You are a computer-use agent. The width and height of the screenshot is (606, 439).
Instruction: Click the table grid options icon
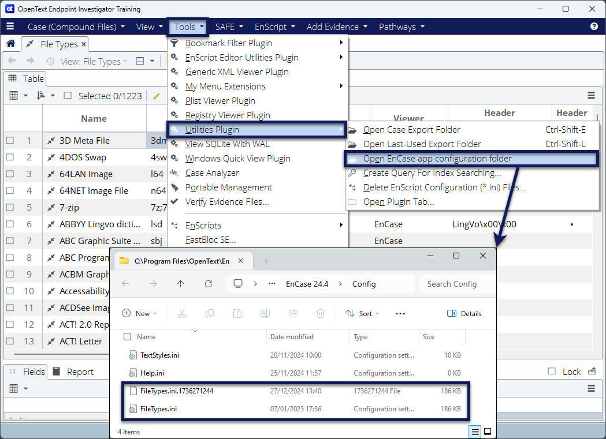pos(14,96)
